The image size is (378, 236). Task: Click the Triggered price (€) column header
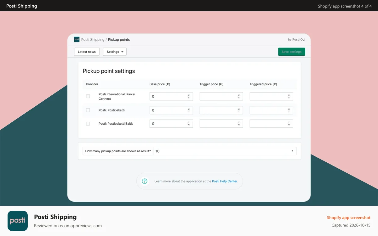(263, 84)
